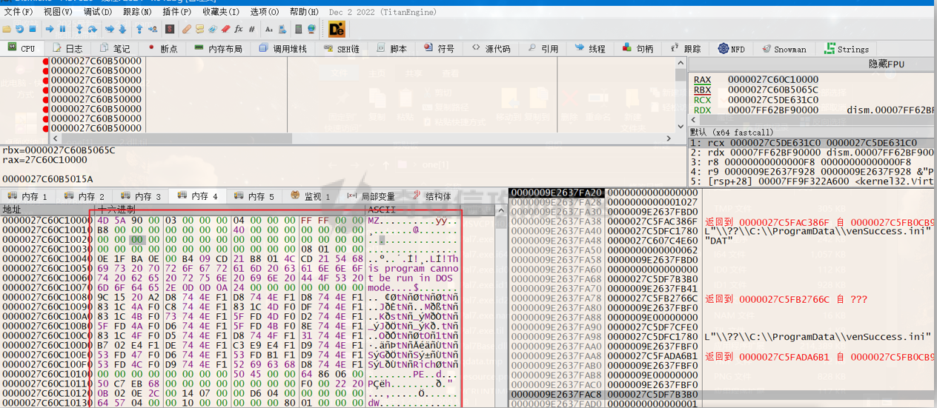Open the Variables hash icon
This screenshot has width=937, height=408.
(252, 29)
